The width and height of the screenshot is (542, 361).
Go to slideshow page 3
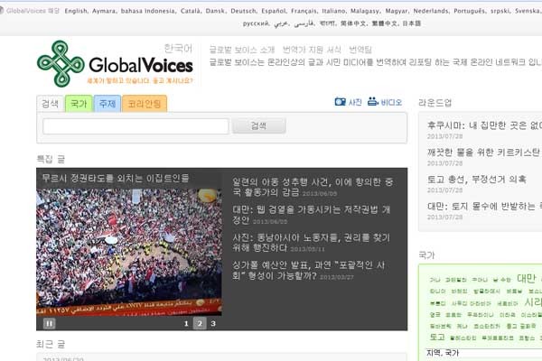click(213, 324)
